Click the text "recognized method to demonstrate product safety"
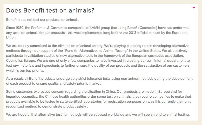 point(46,107)
